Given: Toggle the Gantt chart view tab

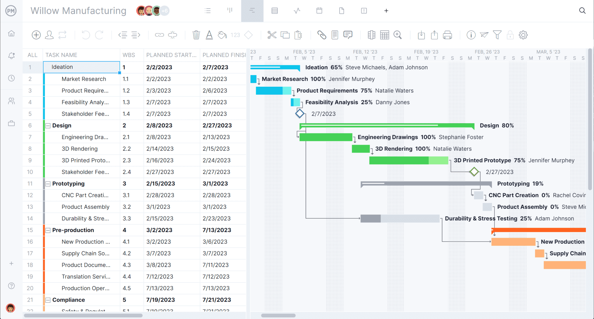Looking at the screenshot, I should (252, 11).
